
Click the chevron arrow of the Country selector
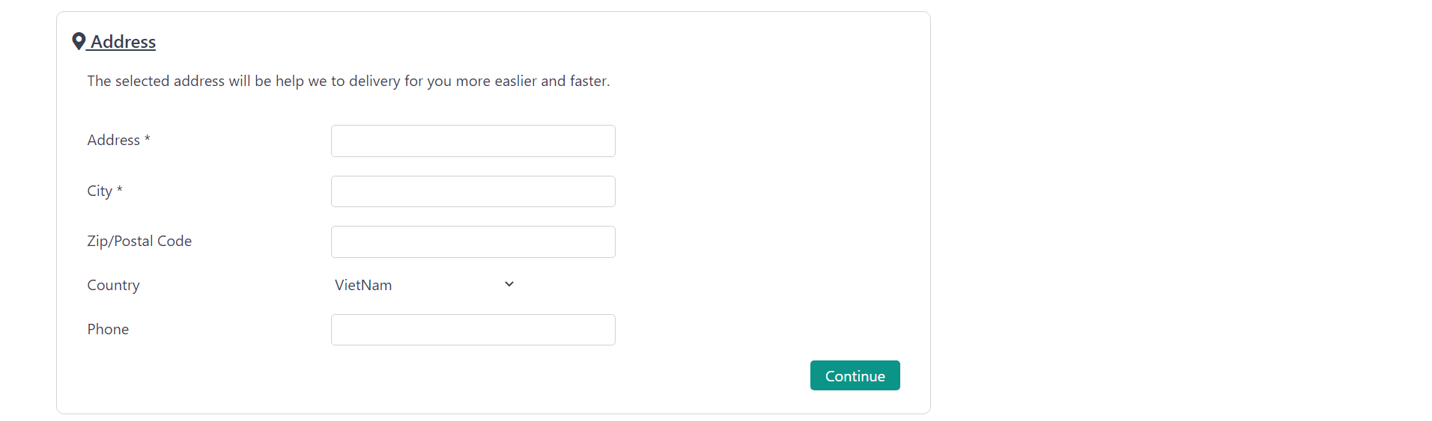(509, 284)
